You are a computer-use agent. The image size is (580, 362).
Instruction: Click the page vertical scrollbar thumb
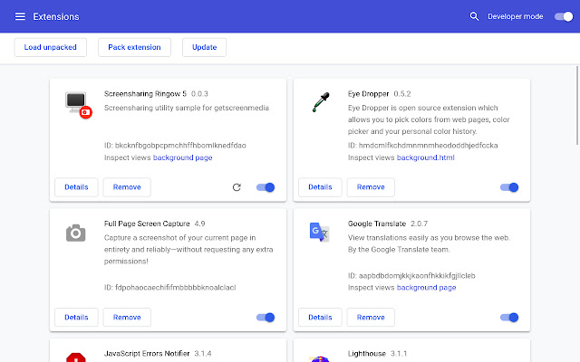click(x=577, y=105)
